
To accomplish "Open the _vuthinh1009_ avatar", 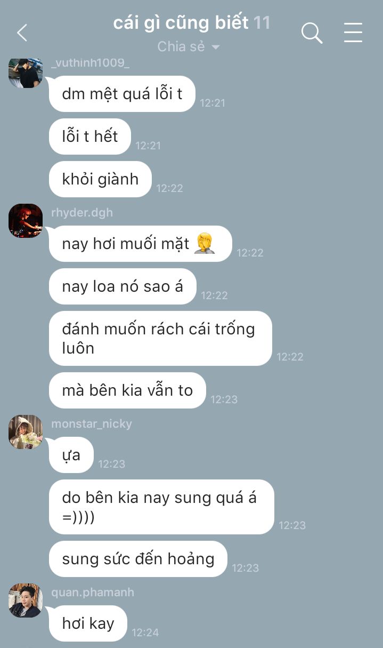I will coord(25,73).
